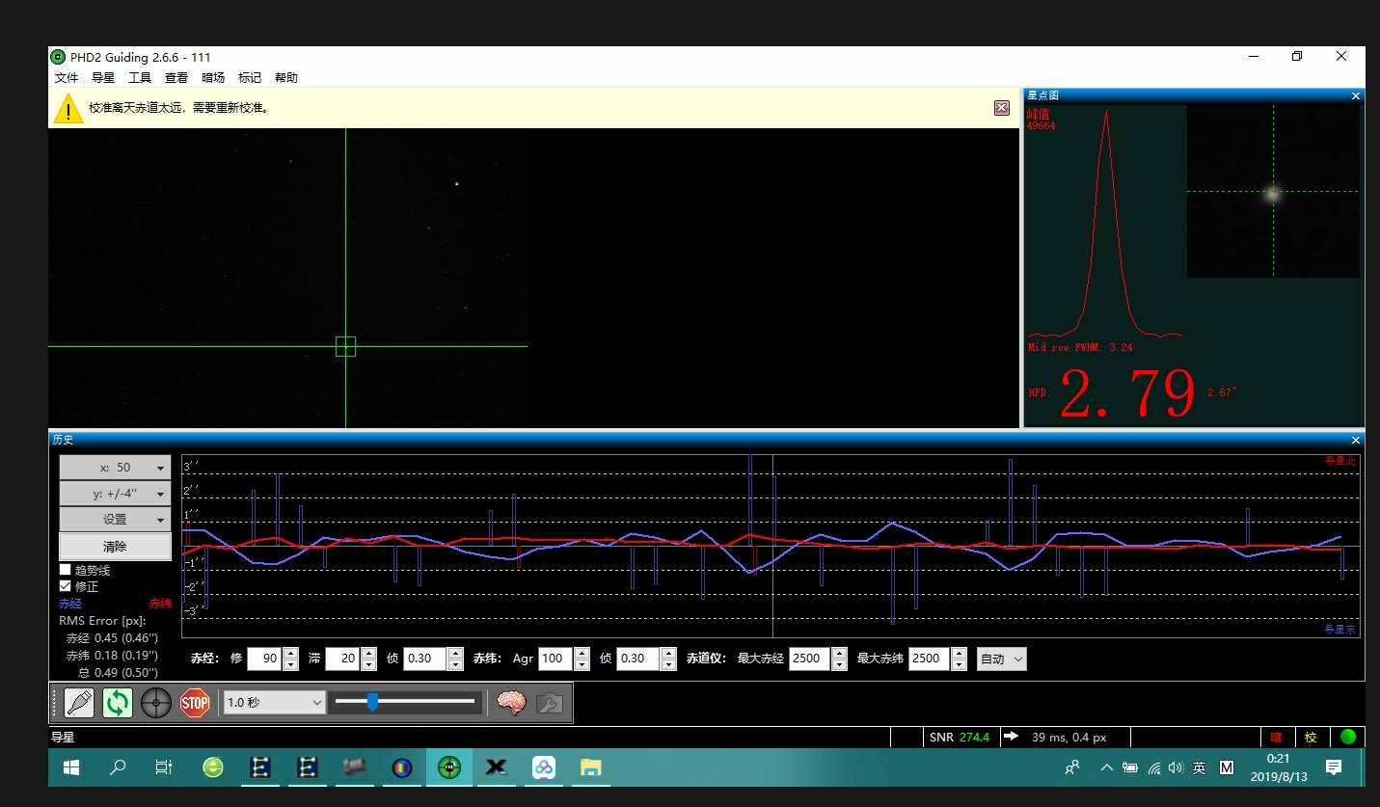Increase 最大赤纬 2500 with up arrow
Image resolution: width=1380 pixels, height=807 pixels.
point(959,653)
